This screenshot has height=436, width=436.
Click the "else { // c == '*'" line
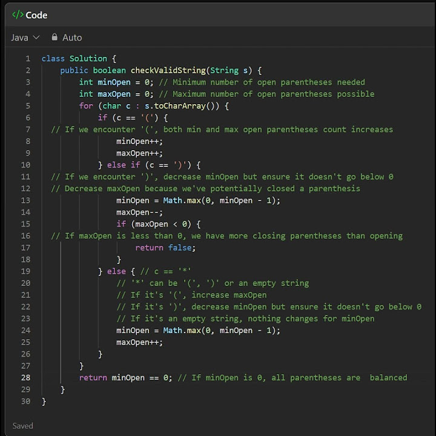coord(145,271)
